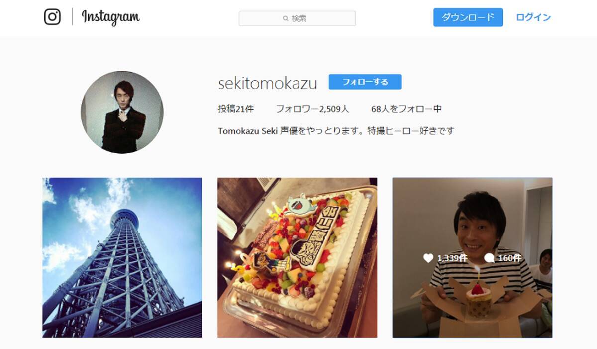Open the フォロワー2,509人 followers list

[x=312, y=109]
